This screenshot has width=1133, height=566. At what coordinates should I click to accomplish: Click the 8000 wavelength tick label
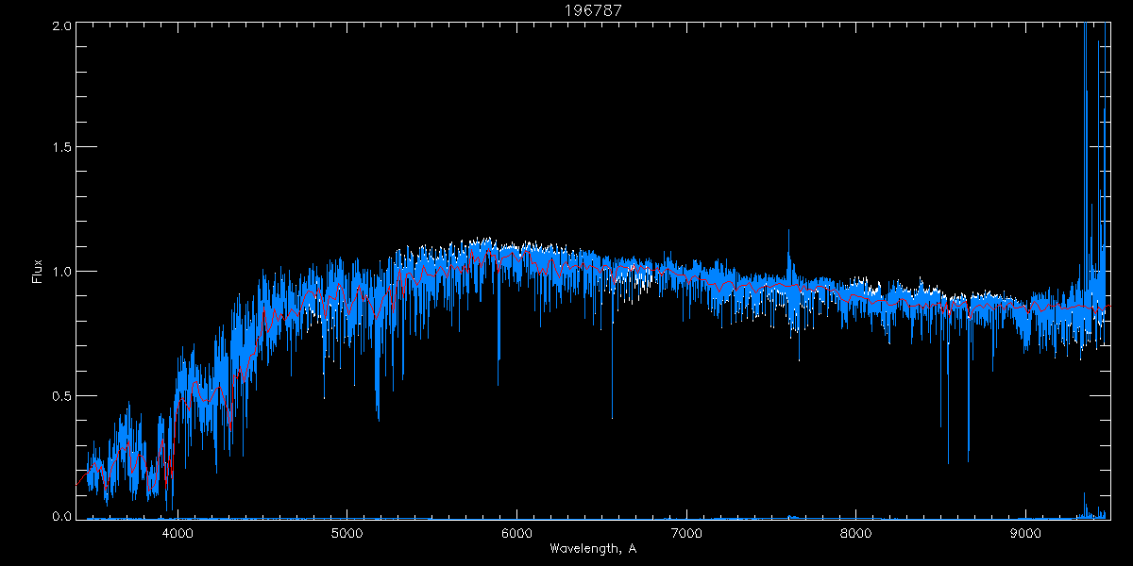[x=856, y=532]
